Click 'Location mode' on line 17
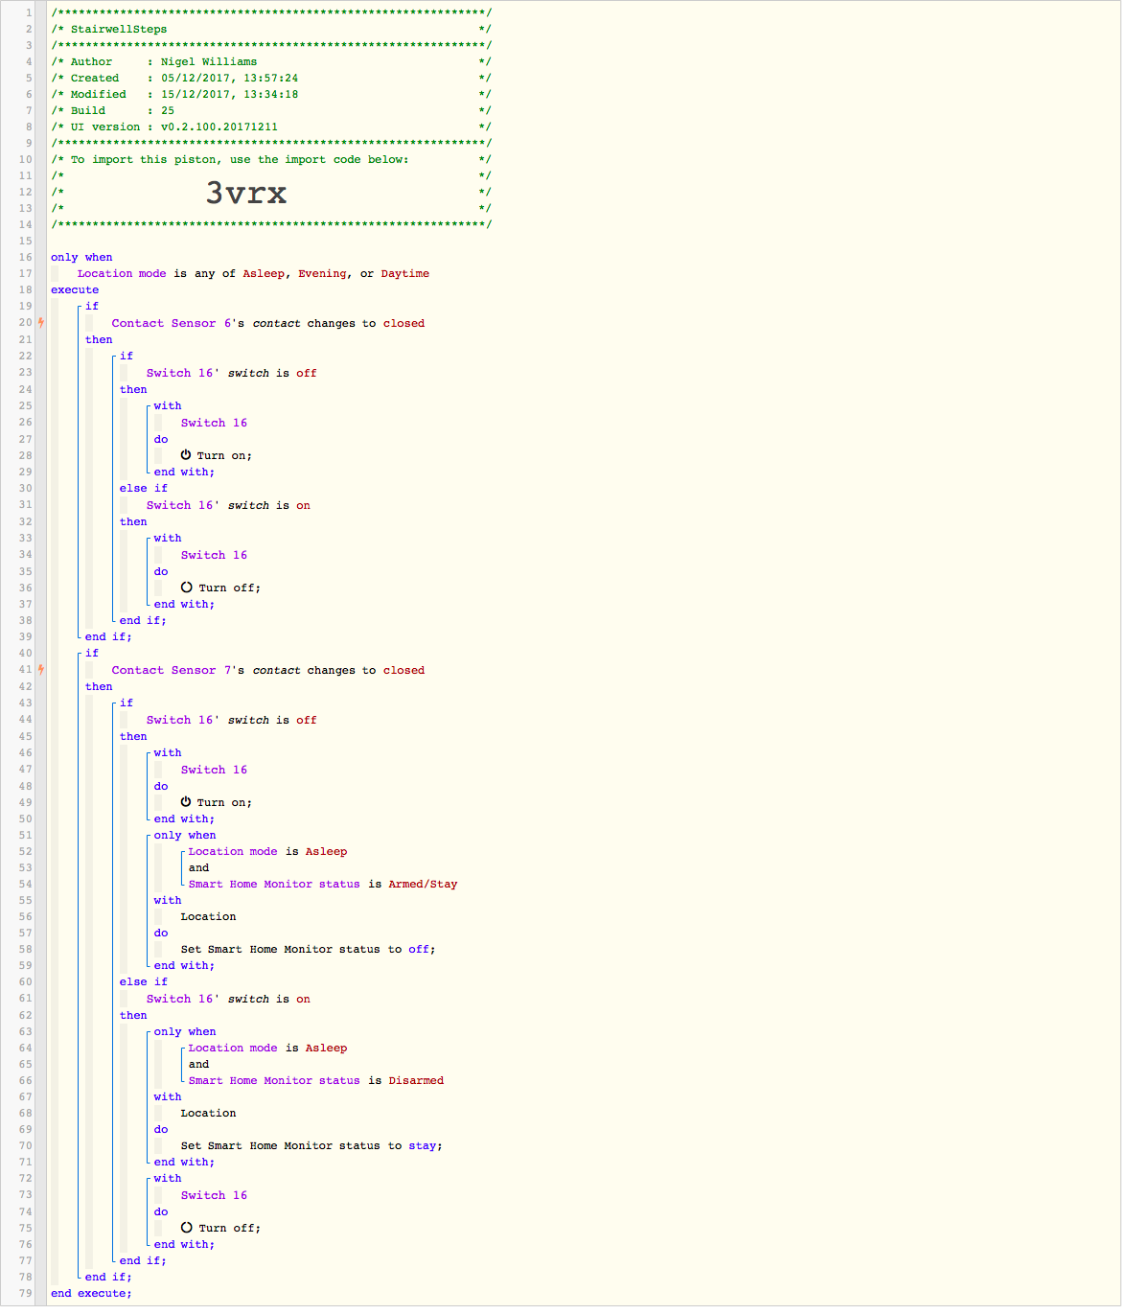The image size is (1129, 1314). 122,273
